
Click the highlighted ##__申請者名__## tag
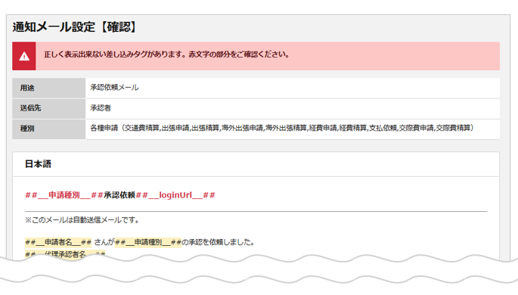pyautogui.click(x=58, y=243)
